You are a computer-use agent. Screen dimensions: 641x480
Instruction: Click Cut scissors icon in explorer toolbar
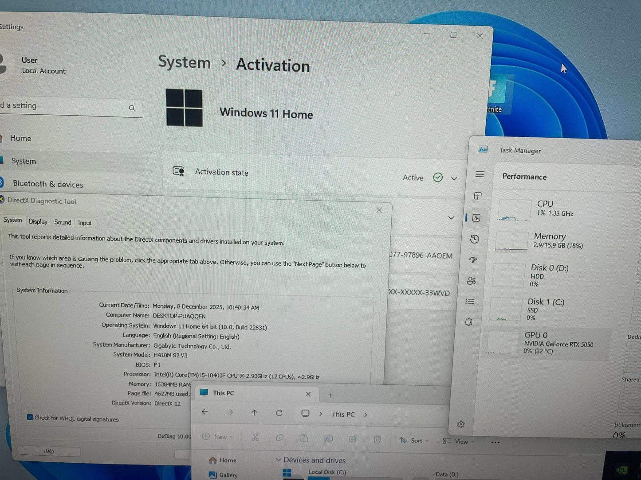coord(255,437)
